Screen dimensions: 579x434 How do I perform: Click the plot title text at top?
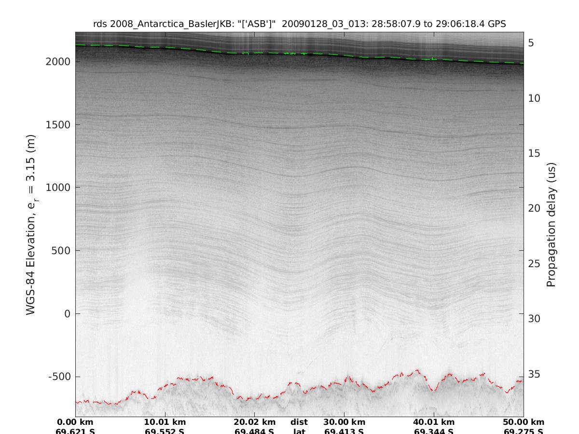click(299, 24)
